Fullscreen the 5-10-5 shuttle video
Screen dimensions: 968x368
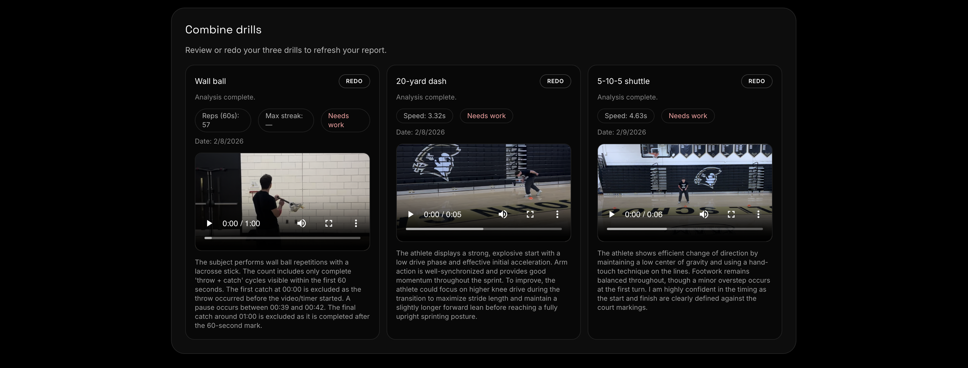pyautogui.click(x=731, y=215)
